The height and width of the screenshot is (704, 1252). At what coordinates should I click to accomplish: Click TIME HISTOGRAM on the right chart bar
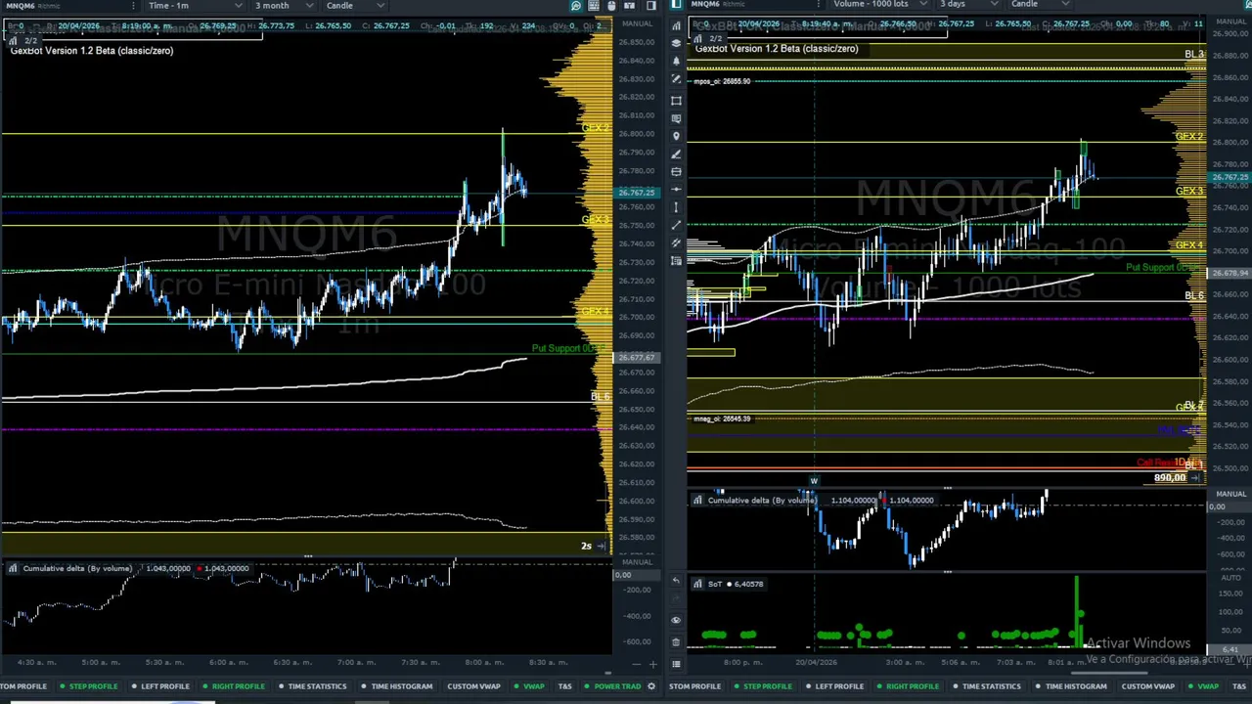coord(1070,686)
